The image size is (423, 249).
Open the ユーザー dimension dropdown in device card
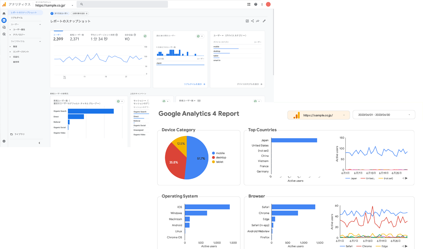click(x=218, y=35)
